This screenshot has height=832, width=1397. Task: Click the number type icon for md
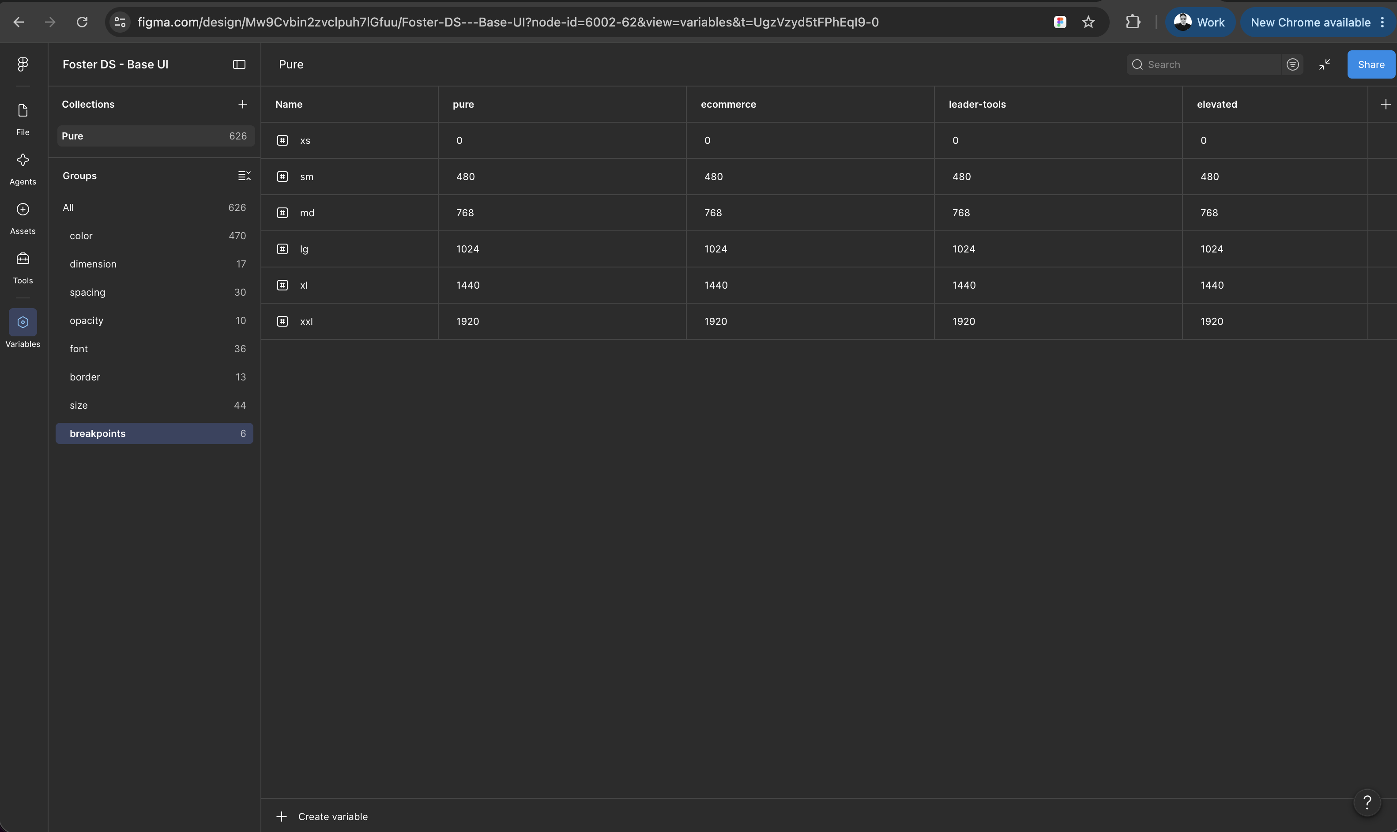(282, 212)
